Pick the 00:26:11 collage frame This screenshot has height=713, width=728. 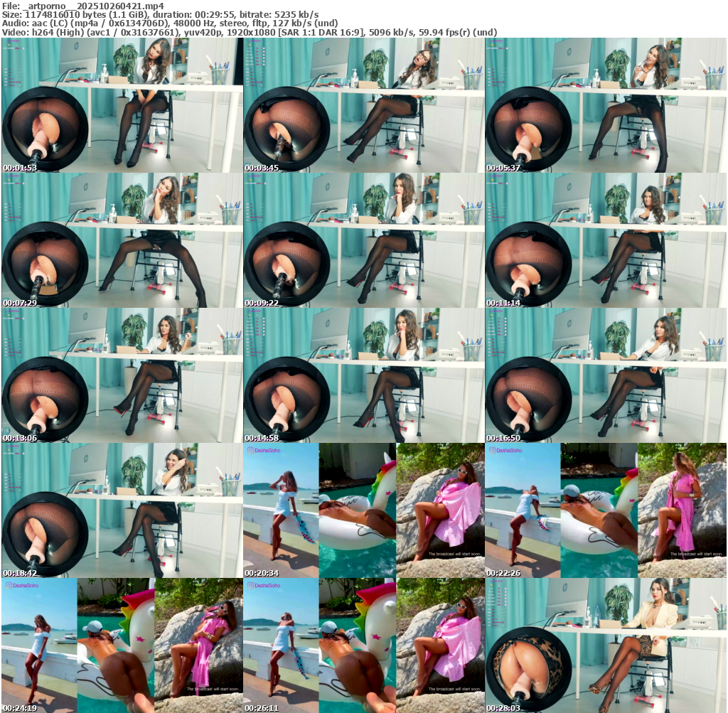coord(363,645)
